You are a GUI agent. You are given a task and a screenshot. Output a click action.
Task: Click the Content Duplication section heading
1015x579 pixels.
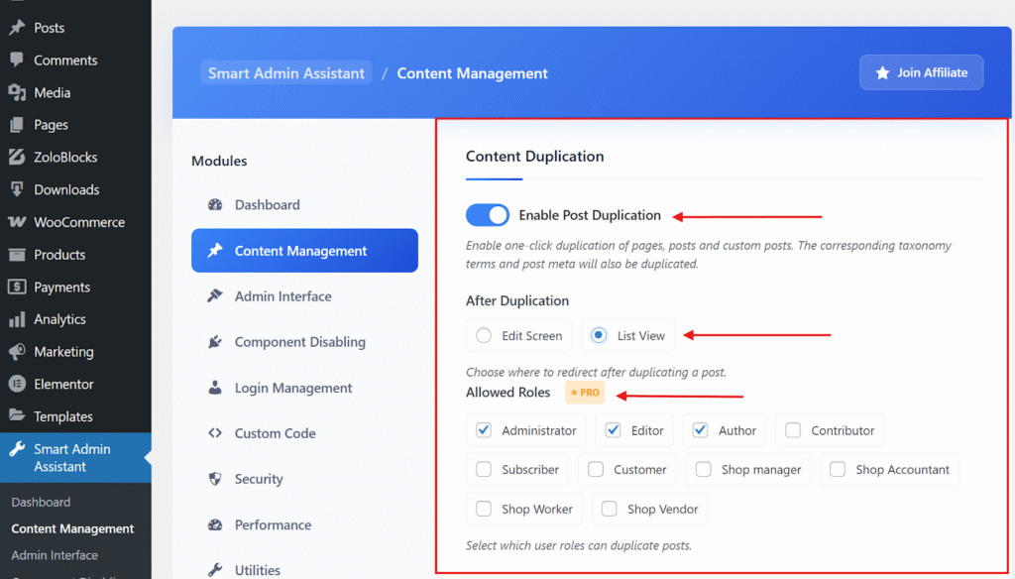[534, 156]
